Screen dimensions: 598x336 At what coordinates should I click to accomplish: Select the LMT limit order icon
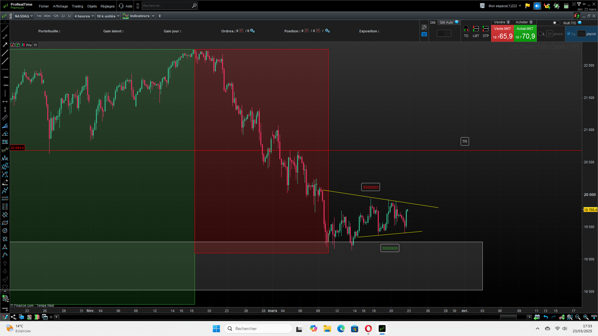[476, 29]
